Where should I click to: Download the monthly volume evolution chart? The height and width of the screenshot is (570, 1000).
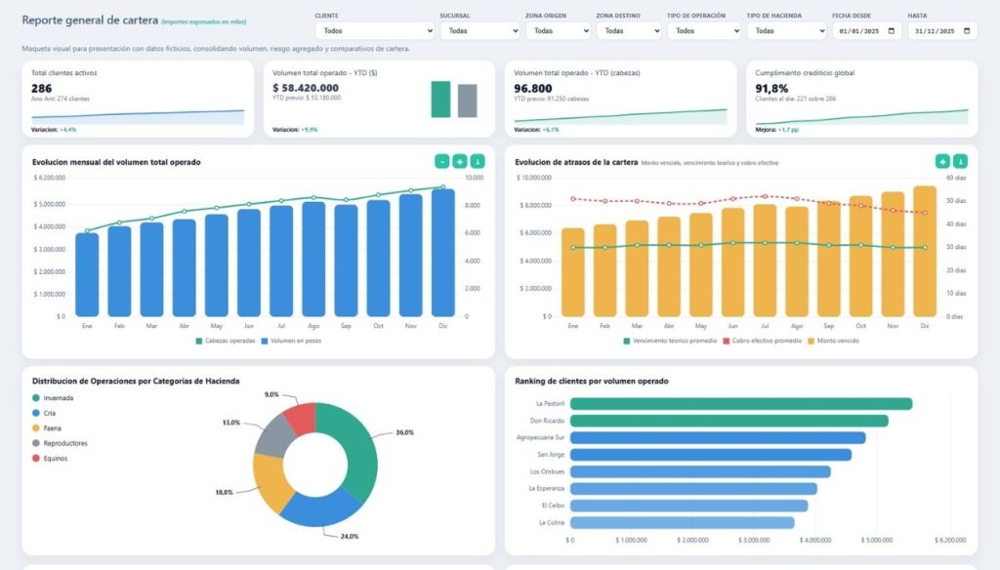[x=478, y=161]
